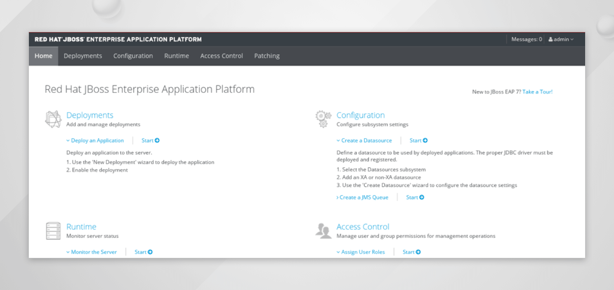The height and width of the screenshot is (290, 614).
Task: Click the Configuration gears icon
Action: pyautogui.click(x=323, y=119)
